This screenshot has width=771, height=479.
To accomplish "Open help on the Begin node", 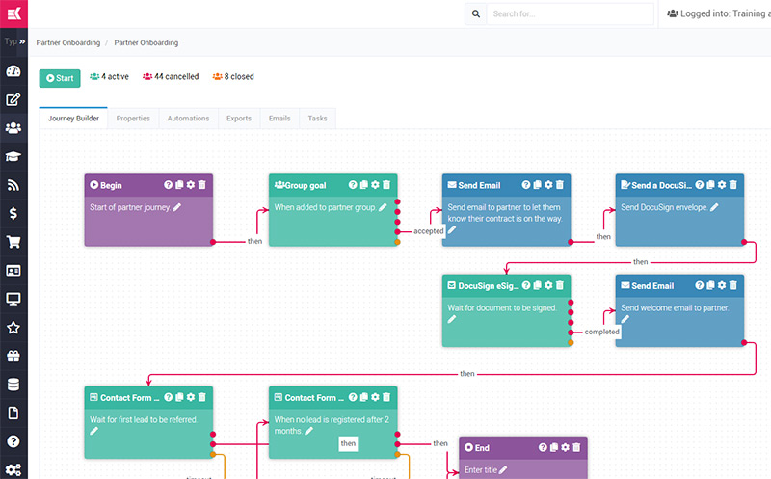I will point(168,185).
